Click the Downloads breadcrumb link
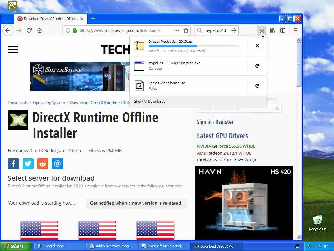 [x=18, y=102]
